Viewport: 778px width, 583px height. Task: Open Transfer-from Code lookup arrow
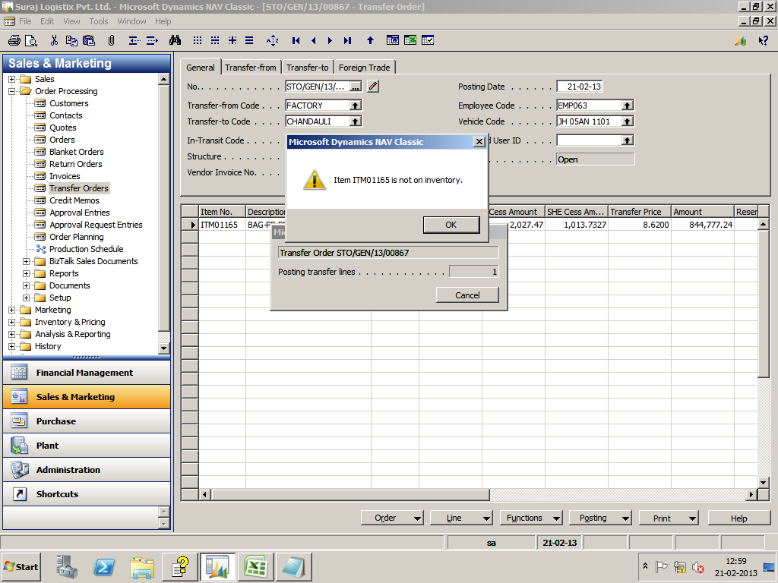pos(356,106)
